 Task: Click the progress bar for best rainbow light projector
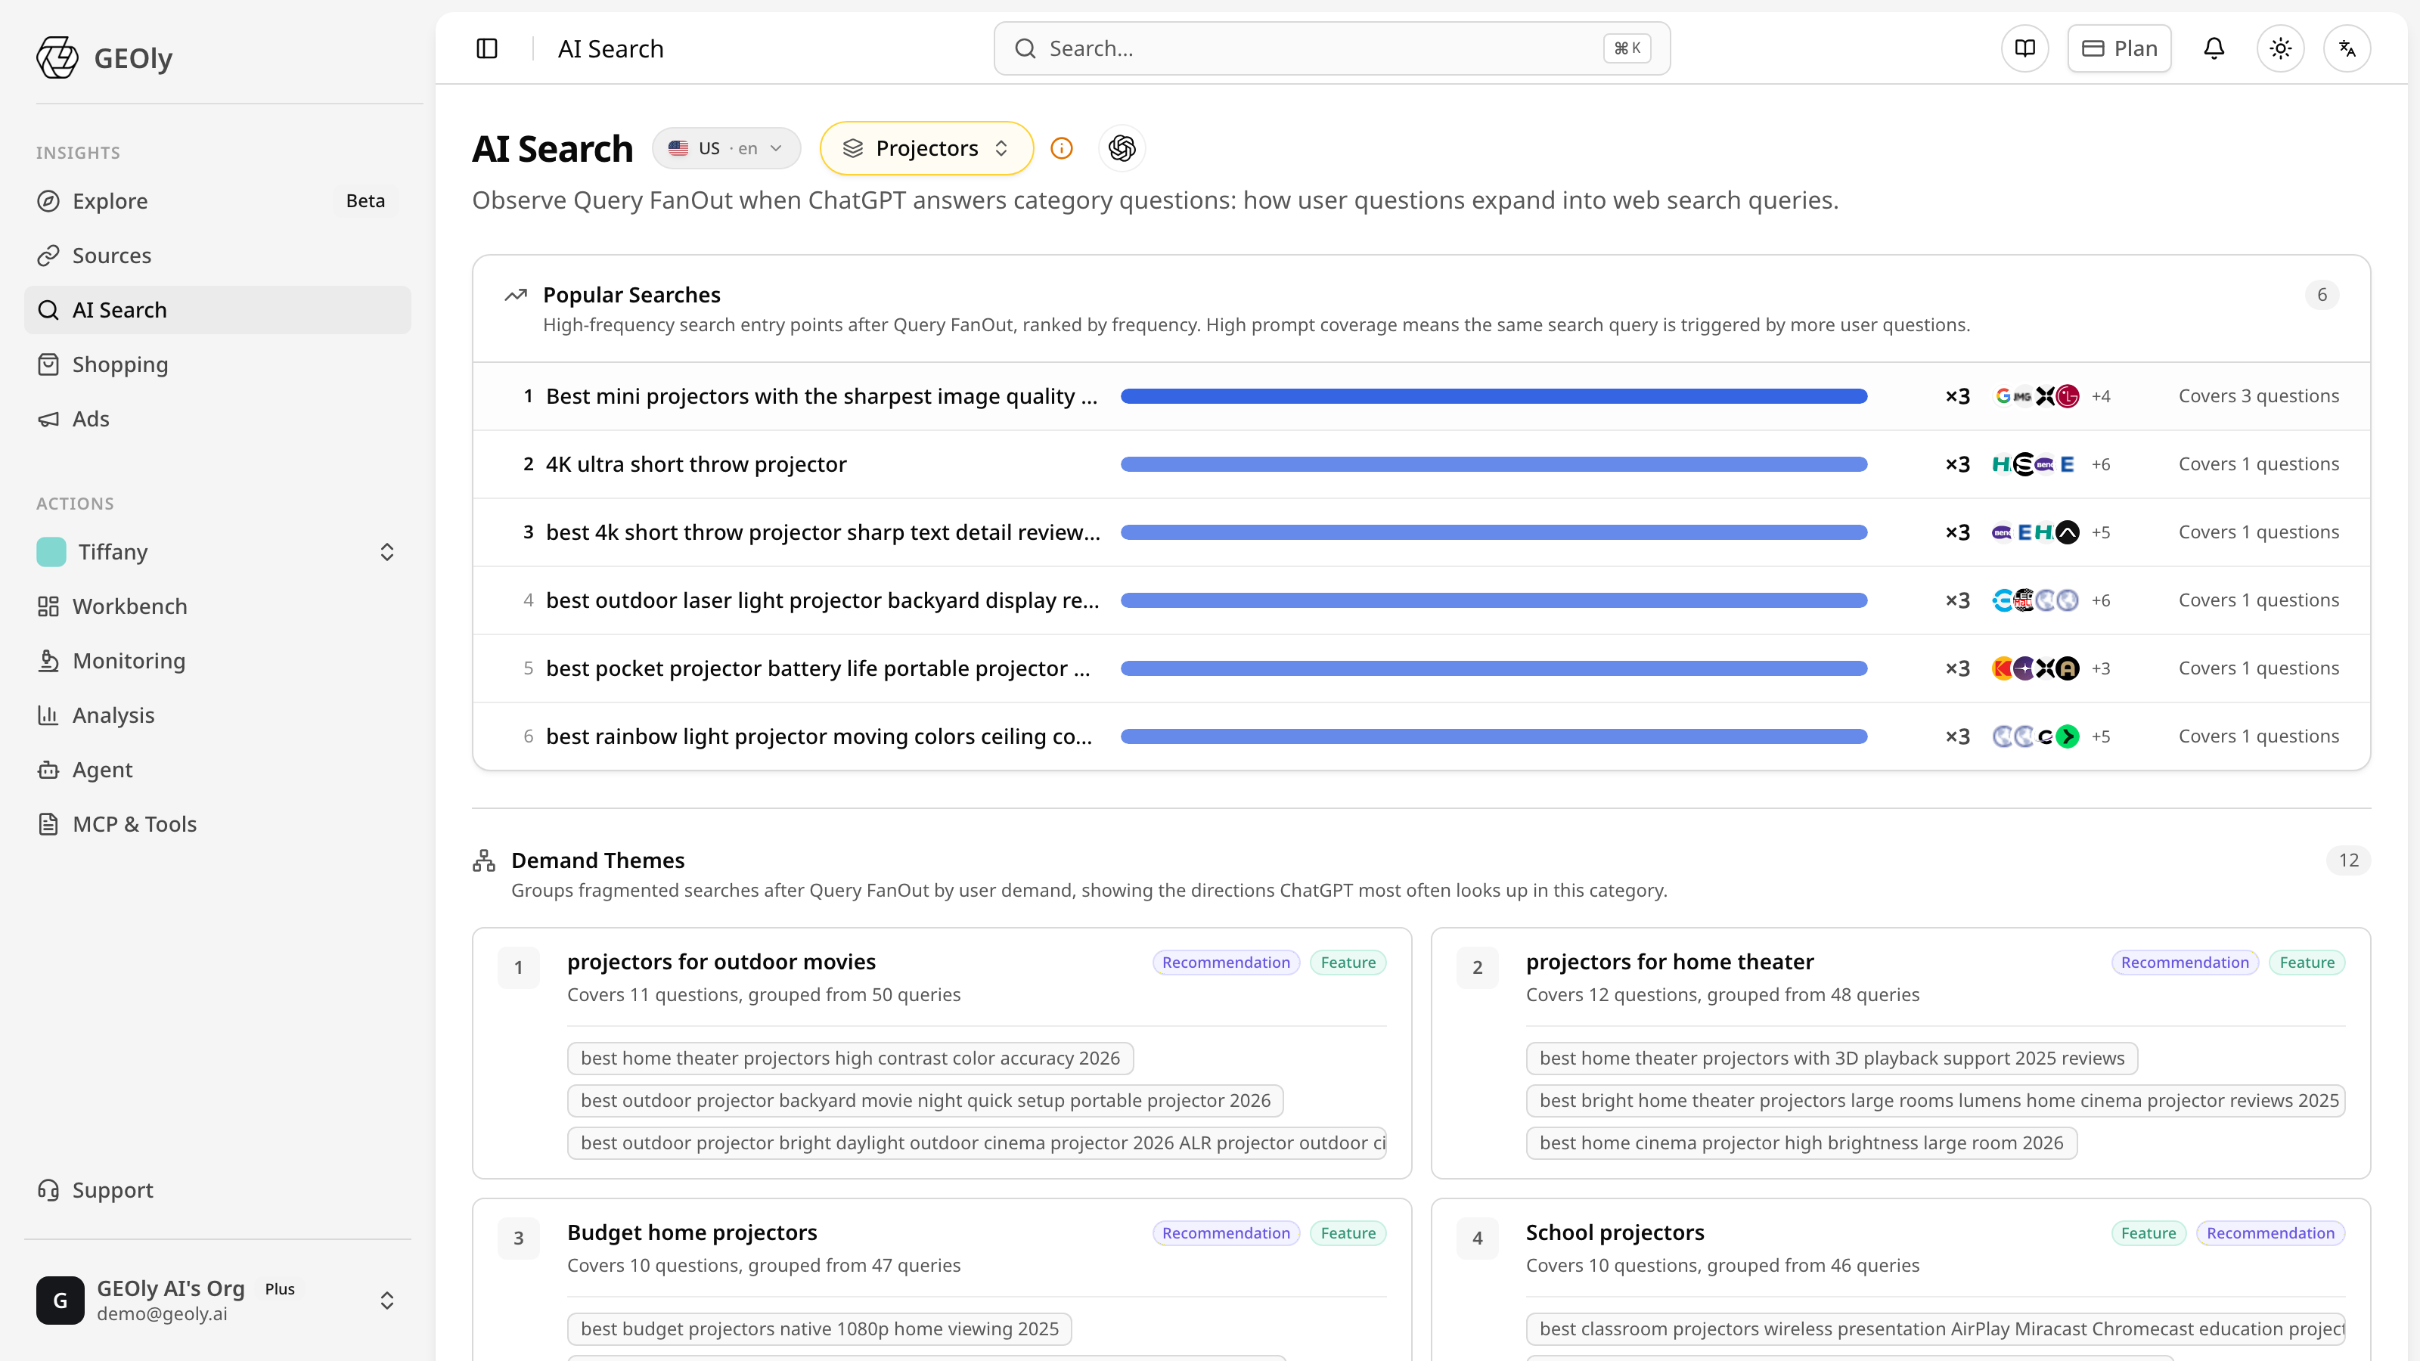point(1494,736)
